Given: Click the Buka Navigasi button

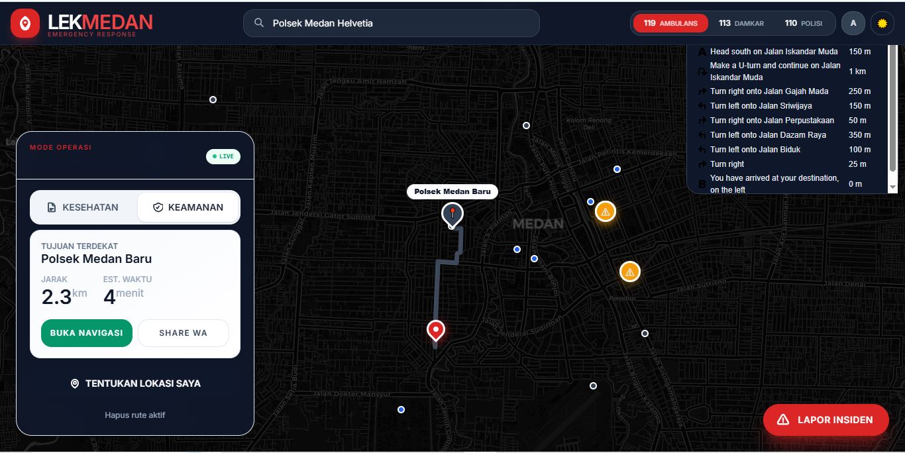Looking at the screenshot, I should pyautogui.click(x=87, y=333).
